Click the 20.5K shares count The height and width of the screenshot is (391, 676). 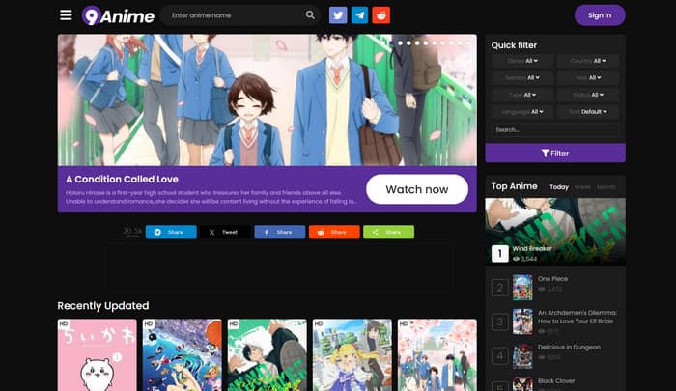coord(132,232)
